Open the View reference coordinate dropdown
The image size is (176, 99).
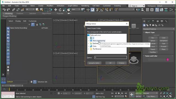click(76, 9)
